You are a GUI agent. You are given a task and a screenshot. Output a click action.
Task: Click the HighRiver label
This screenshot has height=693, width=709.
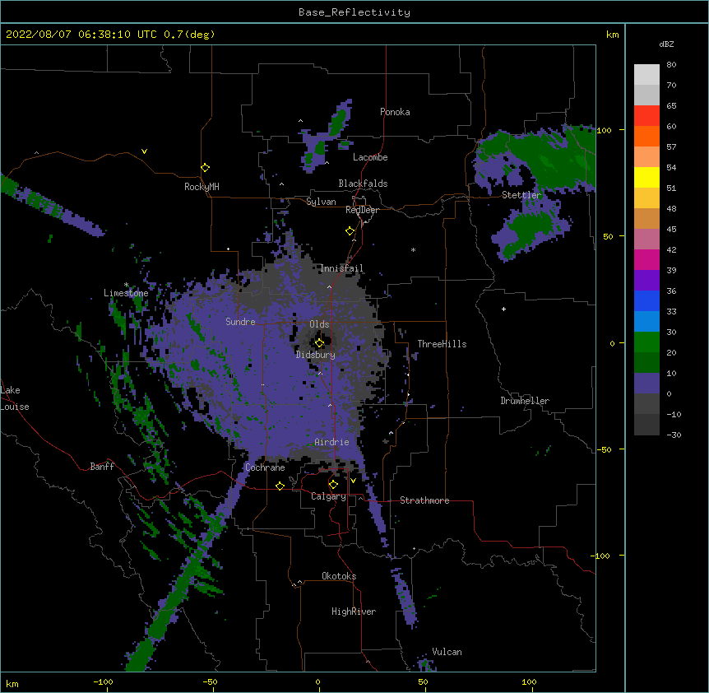click(354, 612)
